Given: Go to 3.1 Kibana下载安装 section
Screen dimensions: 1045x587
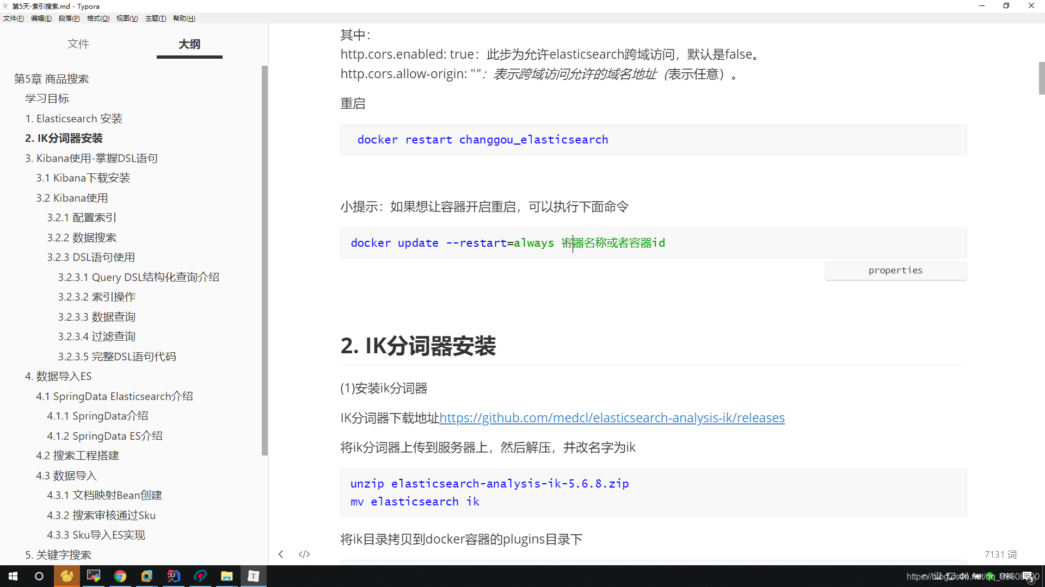Looking at the screenshot, I should click(83, 178).
